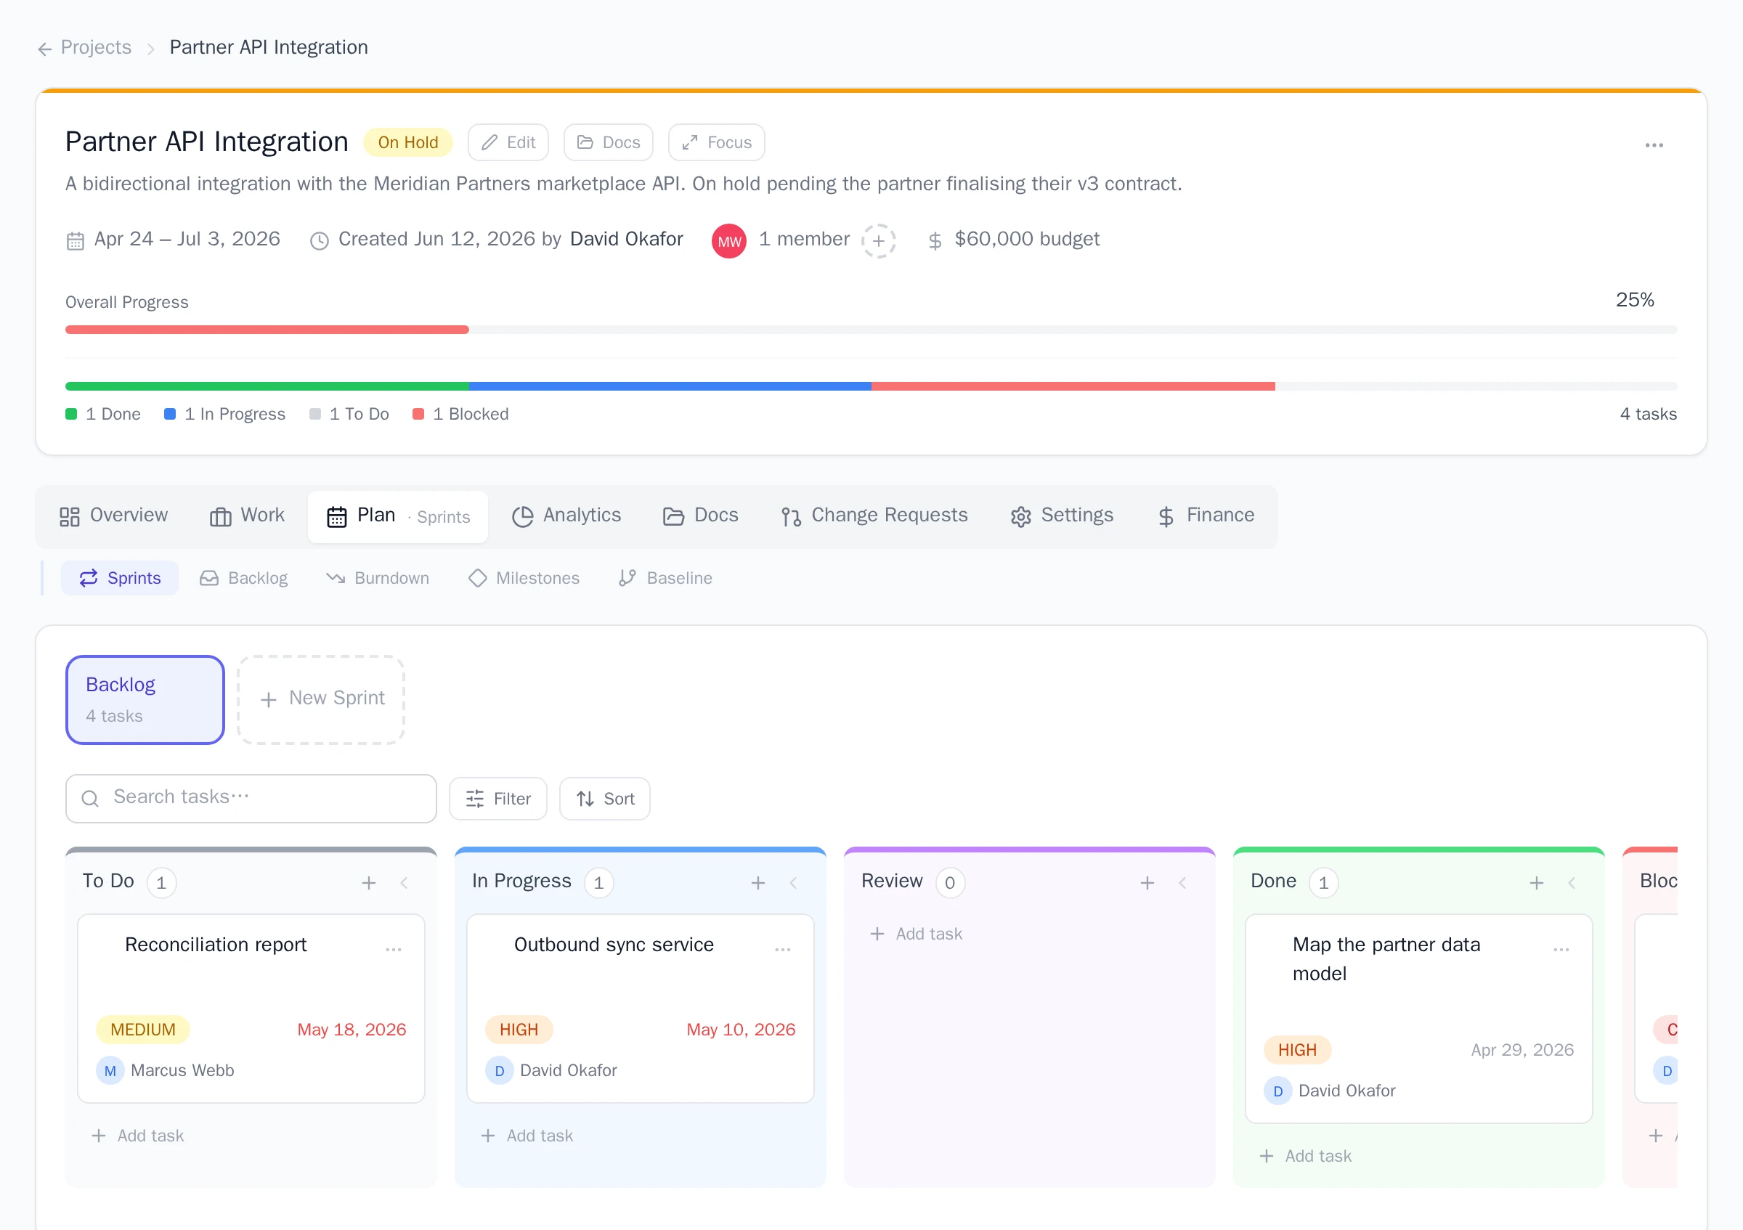Viewport: 1743px width, 1230px height.
Task: Add a member with the dashed plus icon
Action: tap(878, 240)
